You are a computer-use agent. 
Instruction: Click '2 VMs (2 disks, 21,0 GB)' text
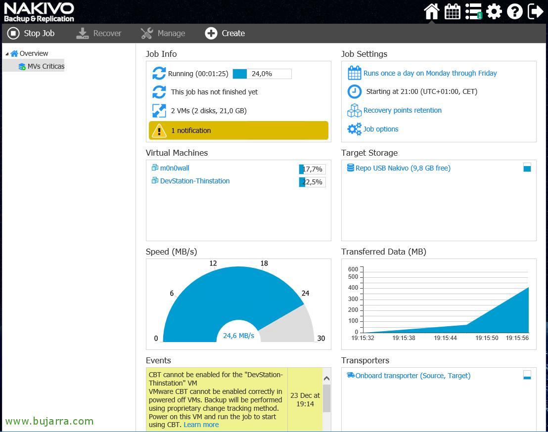coord(209,111)
